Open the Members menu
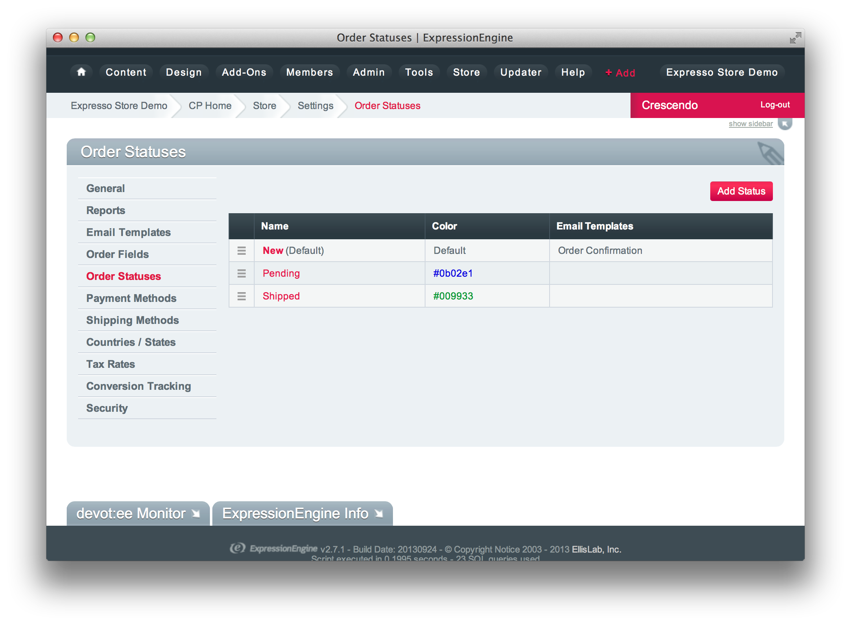Viewport: 851px width, 625px height. pyautogui.click(x=310, y=72)
